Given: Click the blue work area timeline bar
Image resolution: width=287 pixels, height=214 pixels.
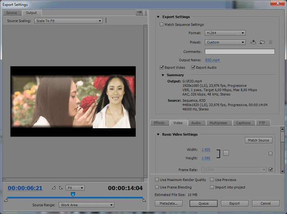Looking at the screenshot, I should tap(75, 198).
